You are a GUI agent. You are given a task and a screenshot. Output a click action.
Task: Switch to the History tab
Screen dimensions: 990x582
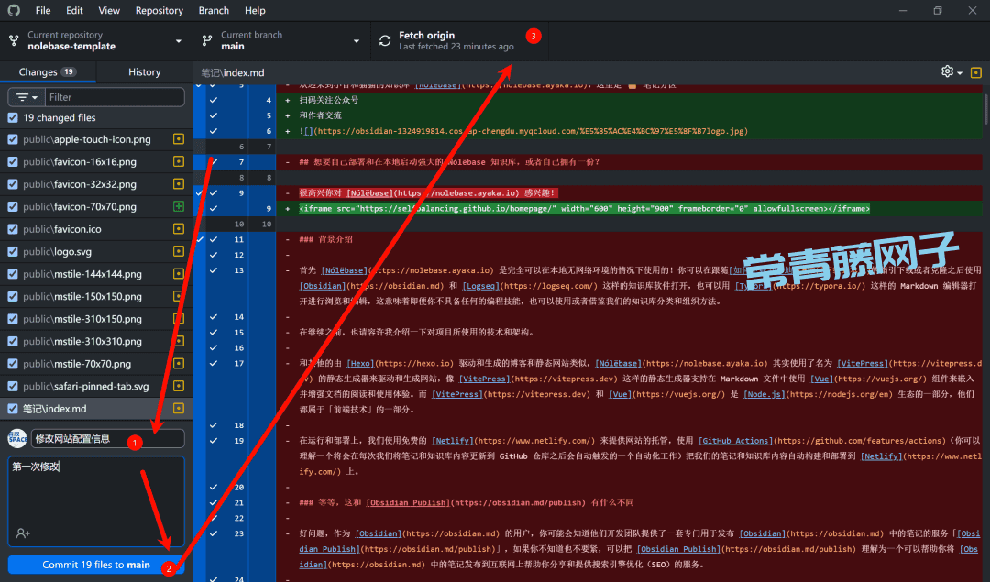tap(145, 72)
